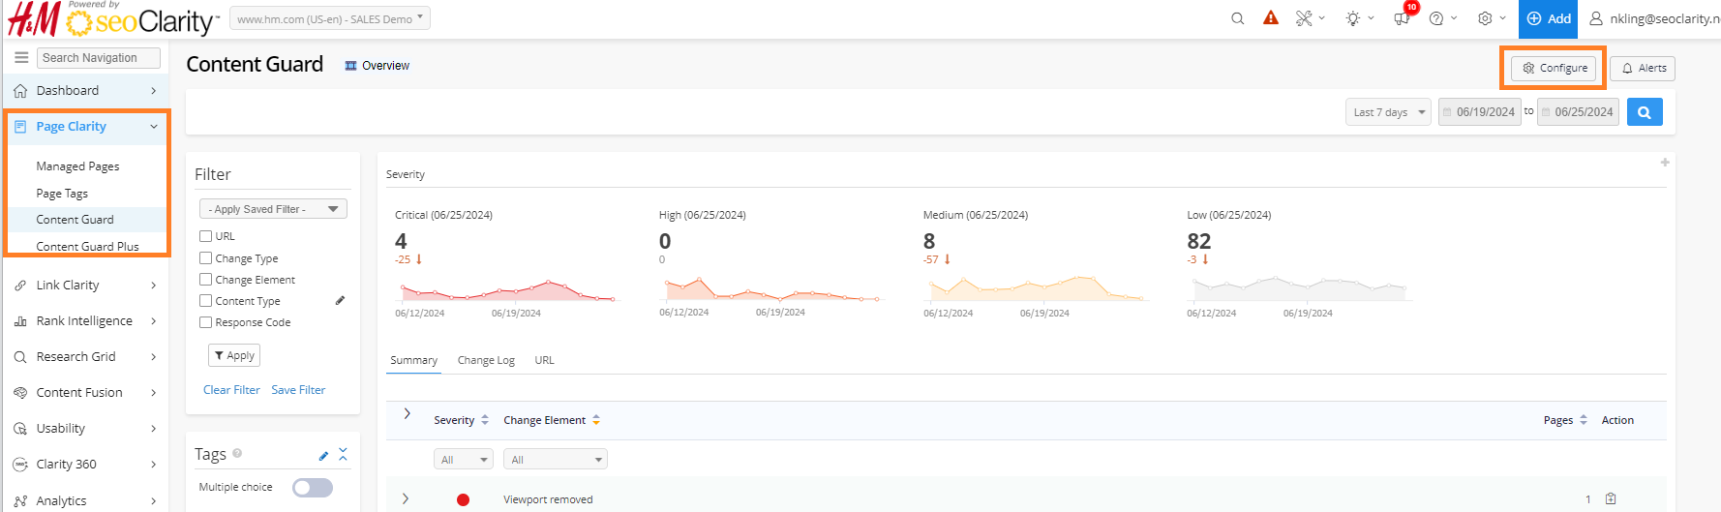
Task: Click the search magnifier icon in top bar
Action: point(1237,18)
